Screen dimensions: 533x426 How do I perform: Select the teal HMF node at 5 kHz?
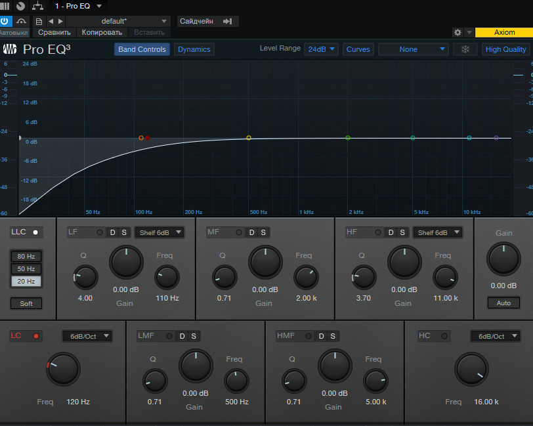tap(413, 138)
